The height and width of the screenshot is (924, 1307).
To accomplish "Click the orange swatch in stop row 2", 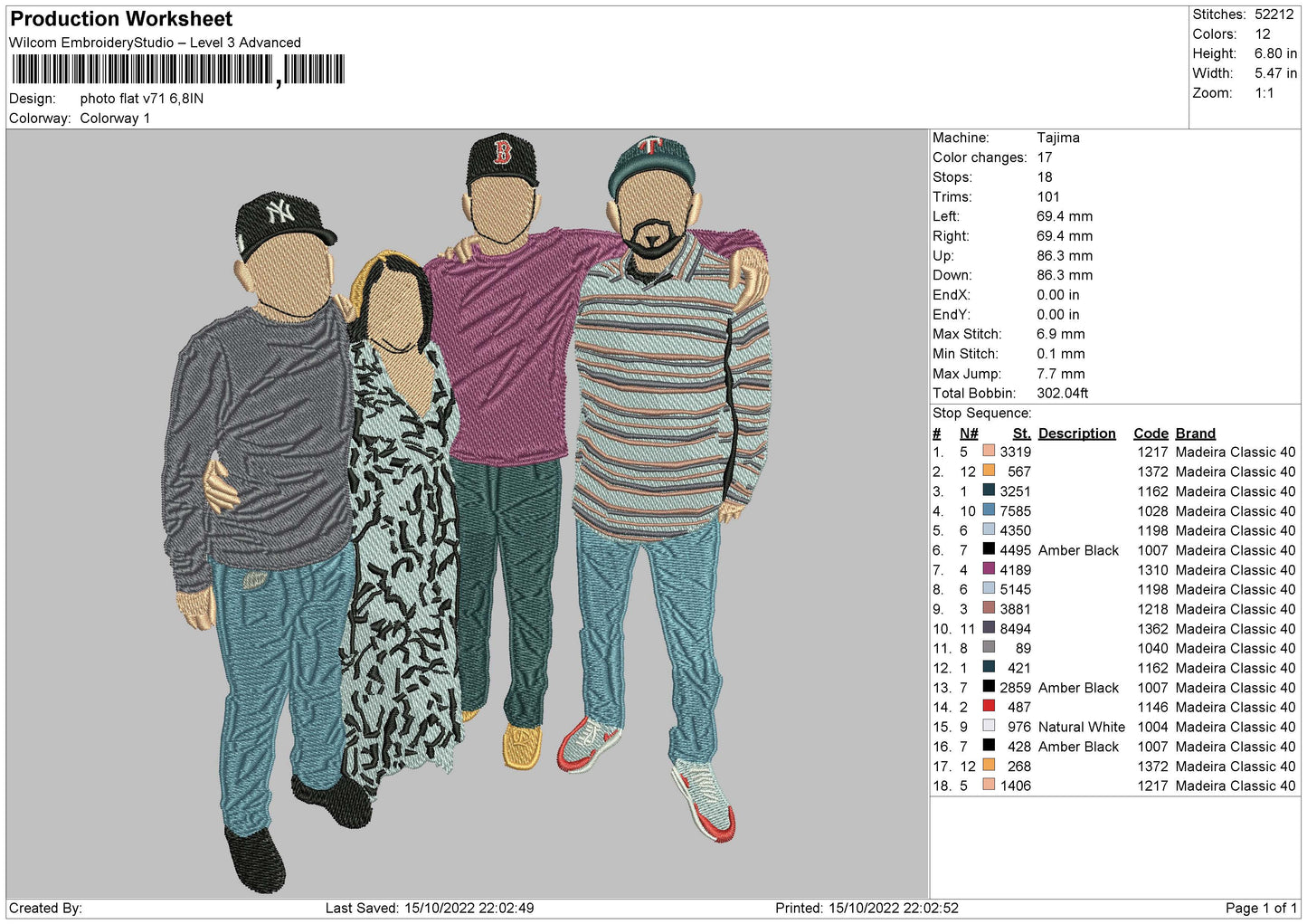I will [989, 471].
